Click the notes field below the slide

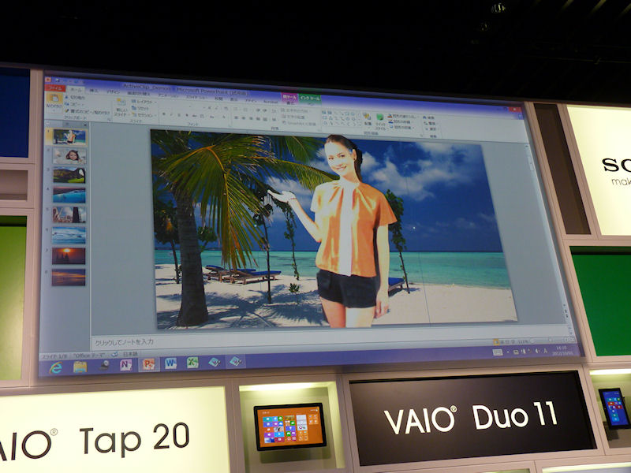[237, 342]
